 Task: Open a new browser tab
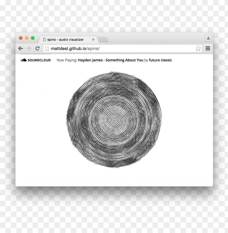pyautogui.click(x=103, y=40)
